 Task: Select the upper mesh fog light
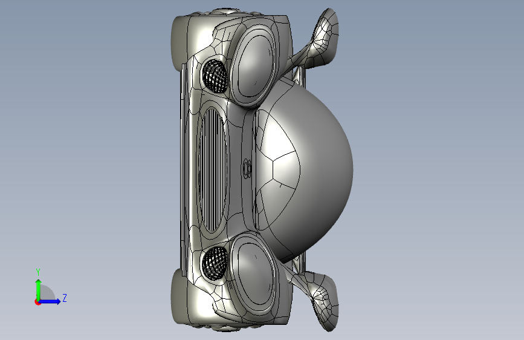coord(215,76)
